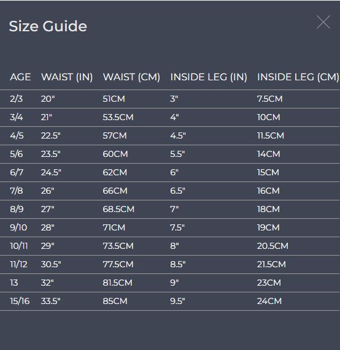Click the 53.5CM waist cell
This screenshot has width=340, height=350.
coord(118,117)
